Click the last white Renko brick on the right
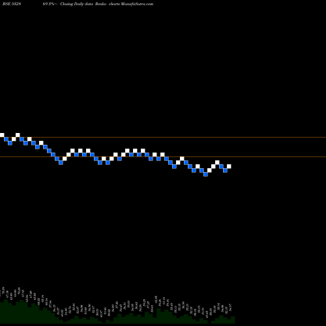The width and height of the screenshot is (326, 326). (x=229, y=166)
